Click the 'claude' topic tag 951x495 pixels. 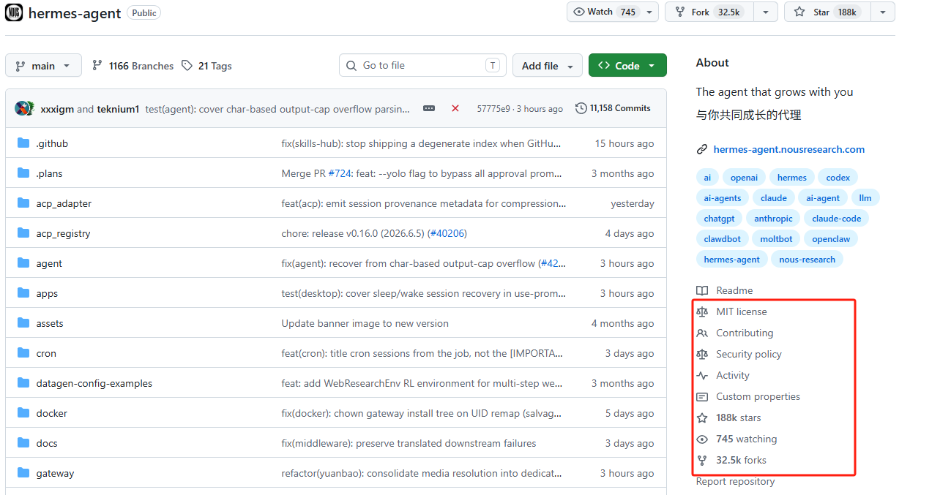tap(773, 198)
